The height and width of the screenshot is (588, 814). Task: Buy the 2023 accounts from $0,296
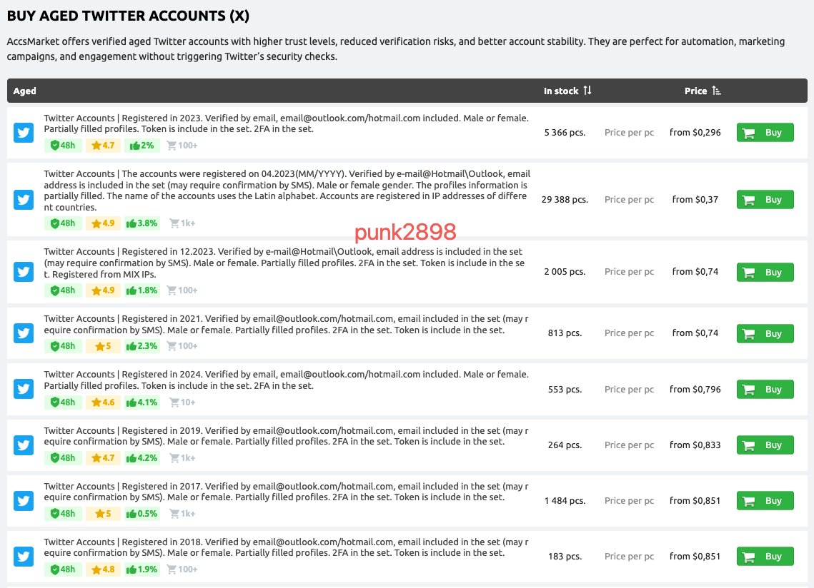tap(765, 132)
